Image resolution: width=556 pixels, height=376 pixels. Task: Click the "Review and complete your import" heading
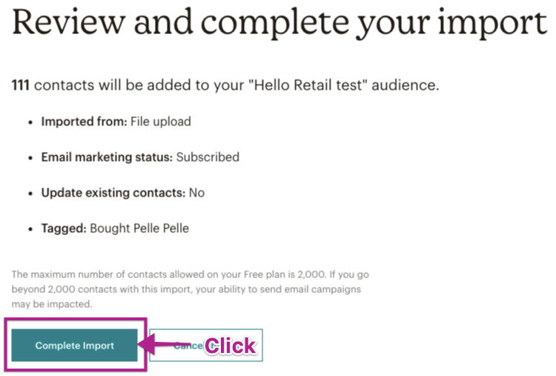point(279,24)
